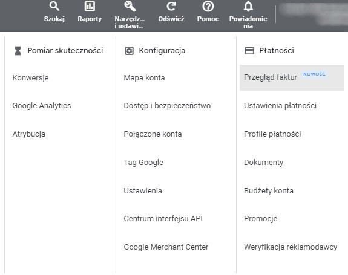Open the Pomoc question mark icon
This screenshot has width=348, height=275.
click(x=208, y=6)
